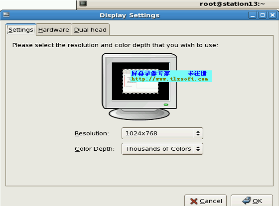Open the Dual head tab

[x=90, y=30]
